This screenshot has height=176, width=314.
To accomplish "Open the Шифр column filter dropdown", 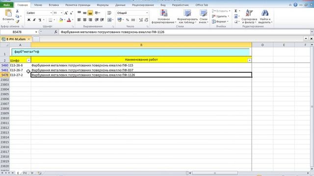I will pyautogui.click(x=28, y=60).
